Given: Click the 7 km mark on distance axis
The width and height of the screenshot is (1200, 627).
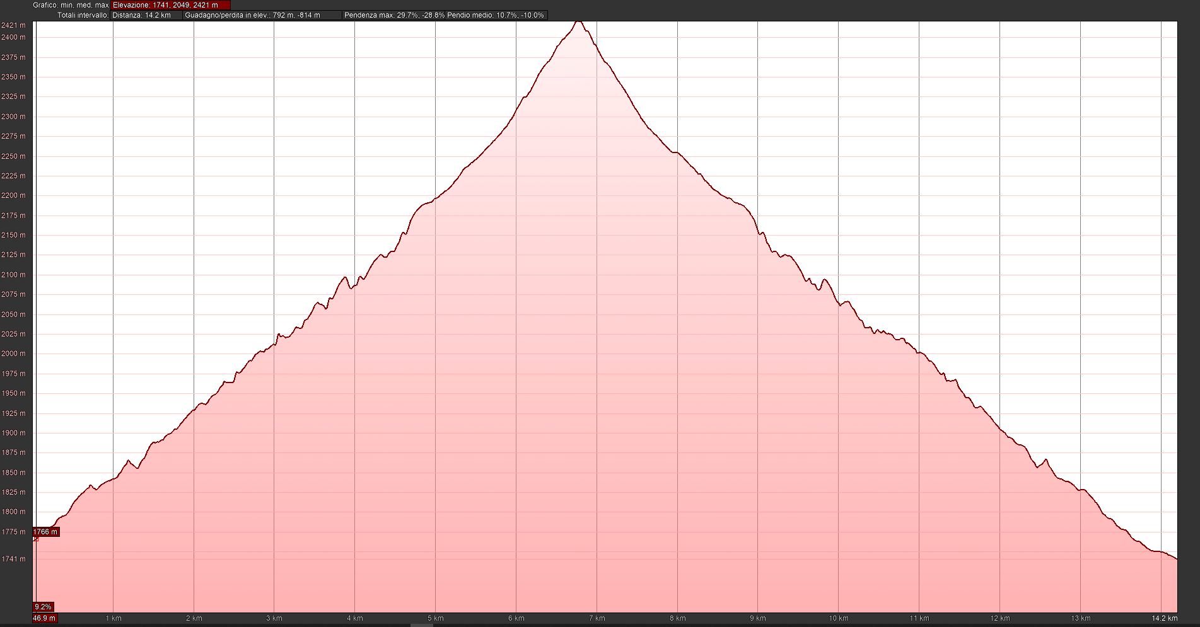Looking at the screenshot, I should pos(597,618).
